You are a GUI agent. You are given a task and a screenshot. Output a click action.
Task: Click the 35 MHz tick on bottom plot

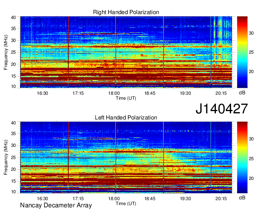click(x=13, y=134)
